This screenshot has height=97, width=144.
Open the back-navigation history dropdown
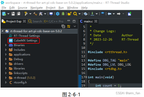click(x=114, y=14)
